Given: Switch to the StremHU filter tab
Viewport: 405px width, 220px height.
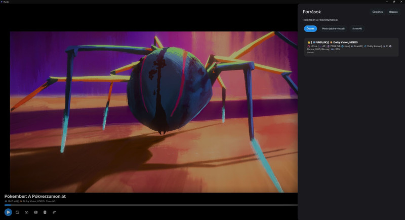Looking at the screenshot, I should point(357,29).
